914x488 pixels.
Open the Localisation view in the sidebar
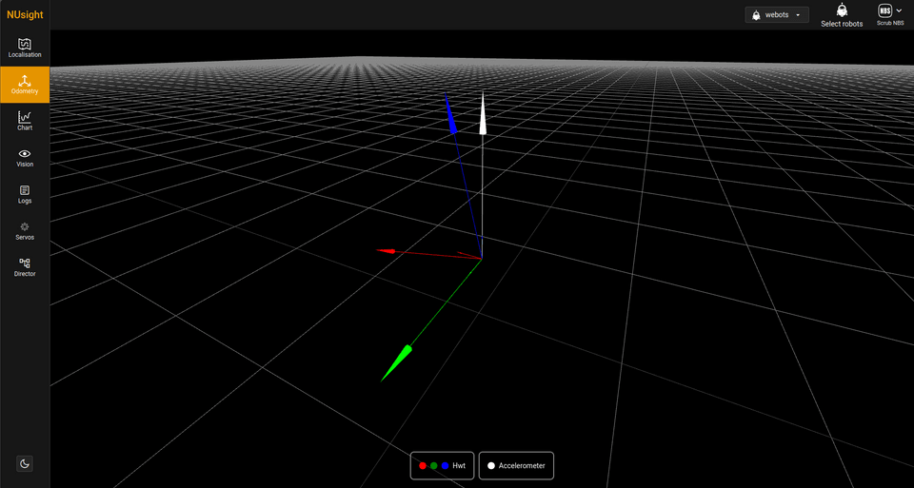25,49
